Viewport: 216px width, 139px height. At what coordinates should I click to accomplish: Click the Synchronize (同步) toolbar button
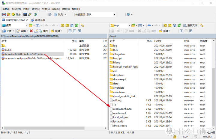pos(16,14)
